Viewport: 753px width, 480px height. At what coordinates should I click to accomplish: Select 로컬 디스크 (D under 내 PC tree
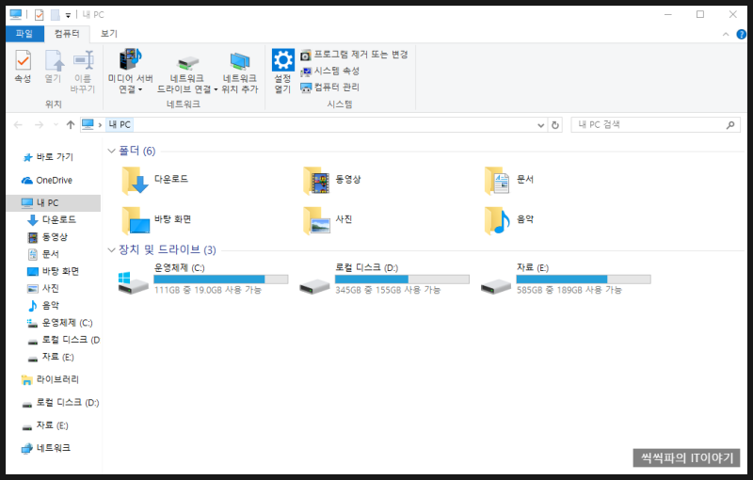pos(63,340)
